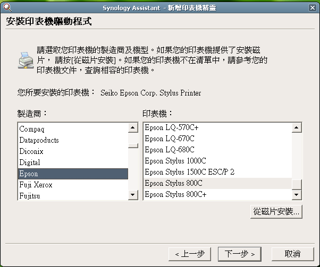Viewport: 320px width, 267px height.
Task: Close the Add Printer Wizard window
Action: point(312,8)
